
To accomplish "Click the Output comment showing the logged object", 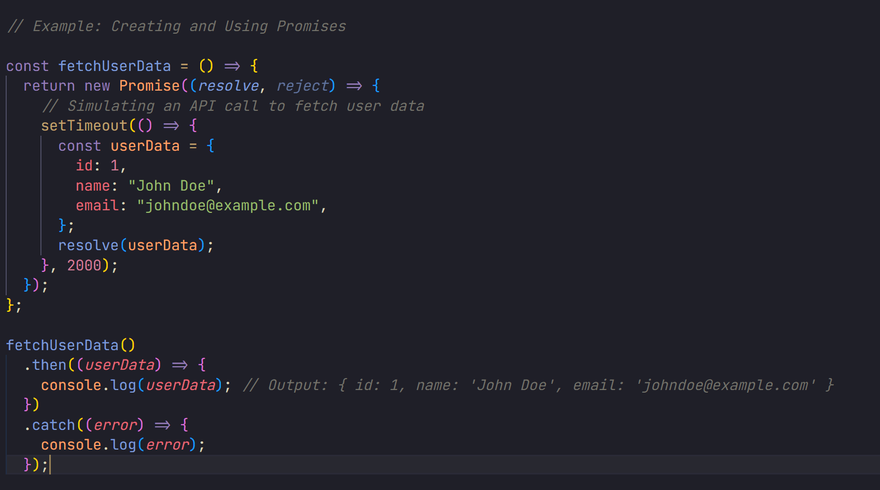I will [539, 385].
